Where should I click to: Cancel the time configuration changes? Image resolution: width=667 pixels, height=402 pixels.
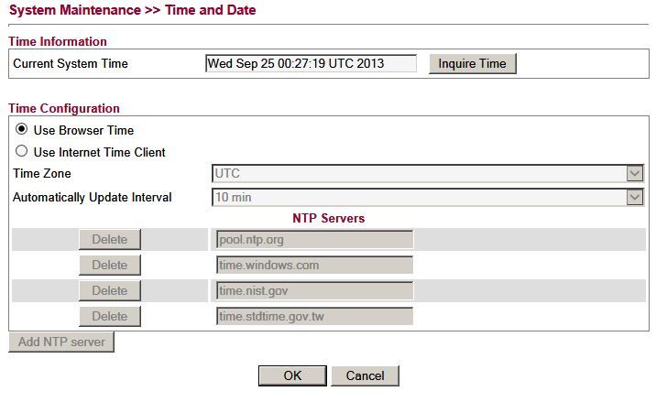point(365,375)
